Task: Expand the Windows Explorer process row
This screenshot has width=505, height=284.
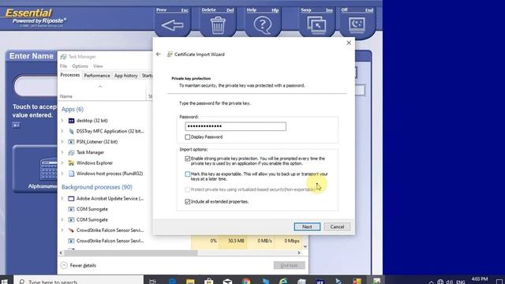Action: [62, 163]
